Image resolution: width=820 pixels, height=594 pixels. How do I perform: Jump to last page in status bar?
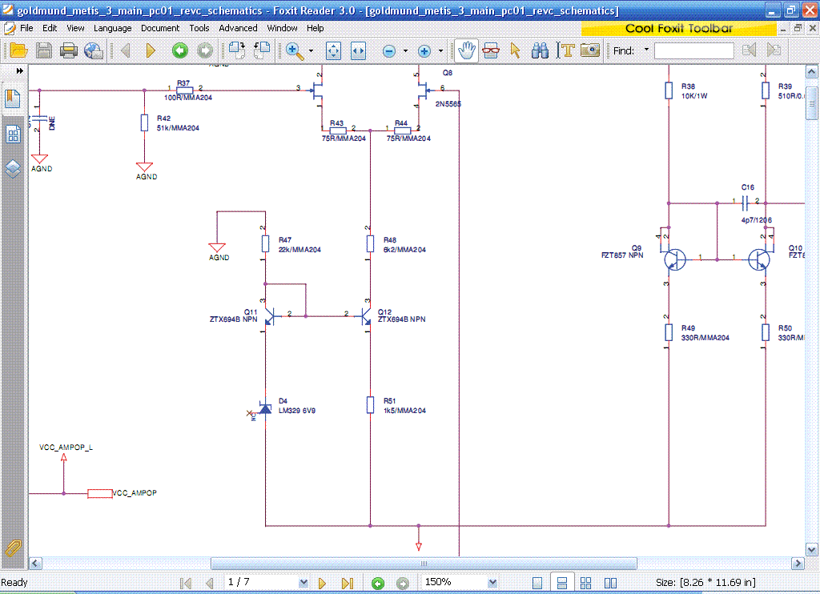point(348,583)
